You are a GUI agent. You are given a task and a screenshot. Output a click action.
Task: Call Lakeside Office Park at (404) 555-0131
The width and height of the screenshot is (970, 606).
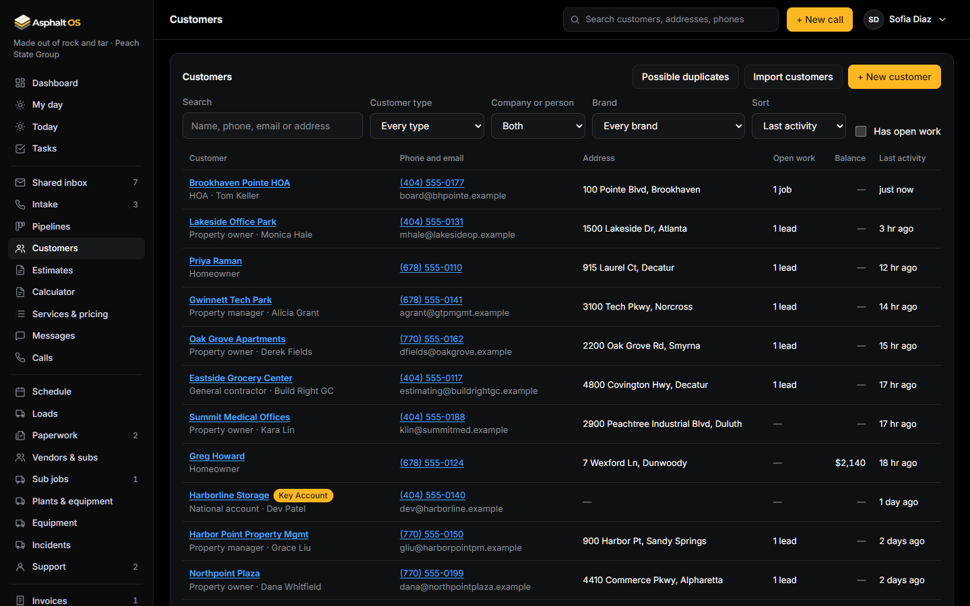432,222
